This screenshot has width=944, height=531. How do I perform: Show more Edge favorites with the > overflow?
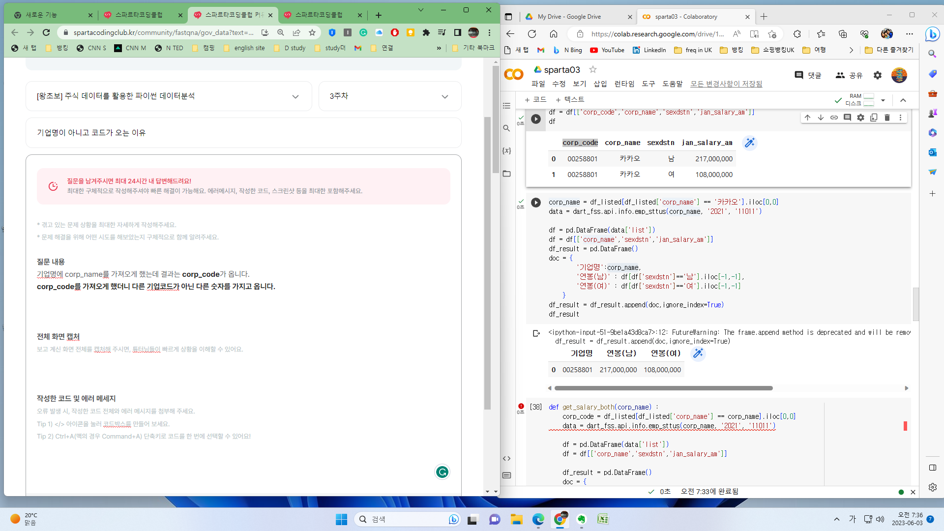(x=852, y=50)
